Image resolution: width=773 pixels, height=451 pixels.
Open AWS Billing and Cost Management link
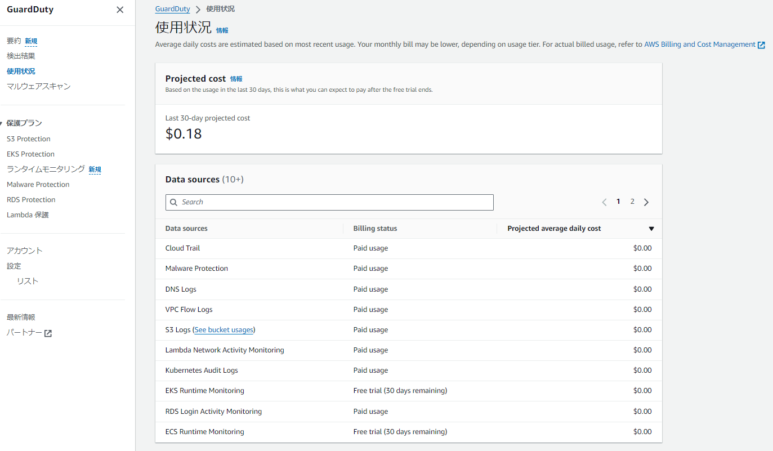(x=700, y=44)
